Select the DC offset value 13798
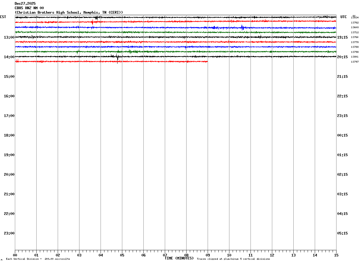The width and height of the screenshot is (360, 263). 355,52
